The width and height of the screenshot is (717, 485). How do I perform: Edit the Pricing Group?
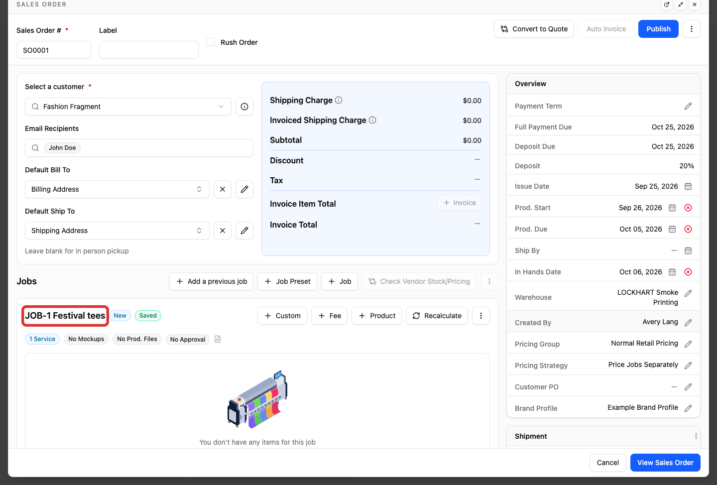click(x=688, y=344)
